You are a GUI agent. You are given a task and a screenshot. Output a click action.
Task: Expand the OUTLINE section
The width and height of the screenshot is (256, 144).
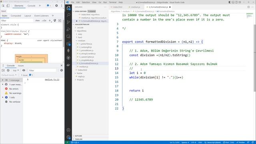point(78,136)
